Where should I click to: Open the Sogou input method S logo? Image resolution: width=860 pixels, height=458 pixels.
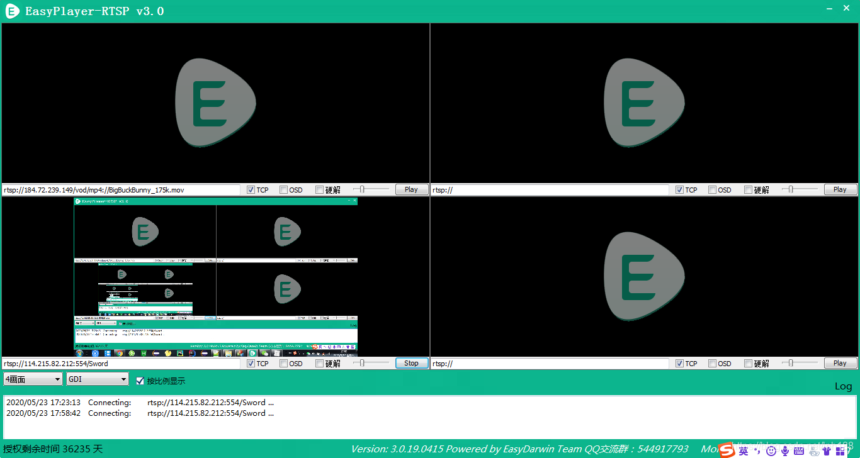[728, 450]
